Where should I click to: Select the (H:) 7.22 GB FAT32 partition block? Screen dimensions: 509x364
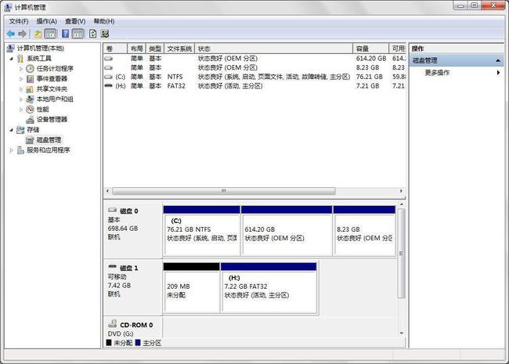[269, 288]
